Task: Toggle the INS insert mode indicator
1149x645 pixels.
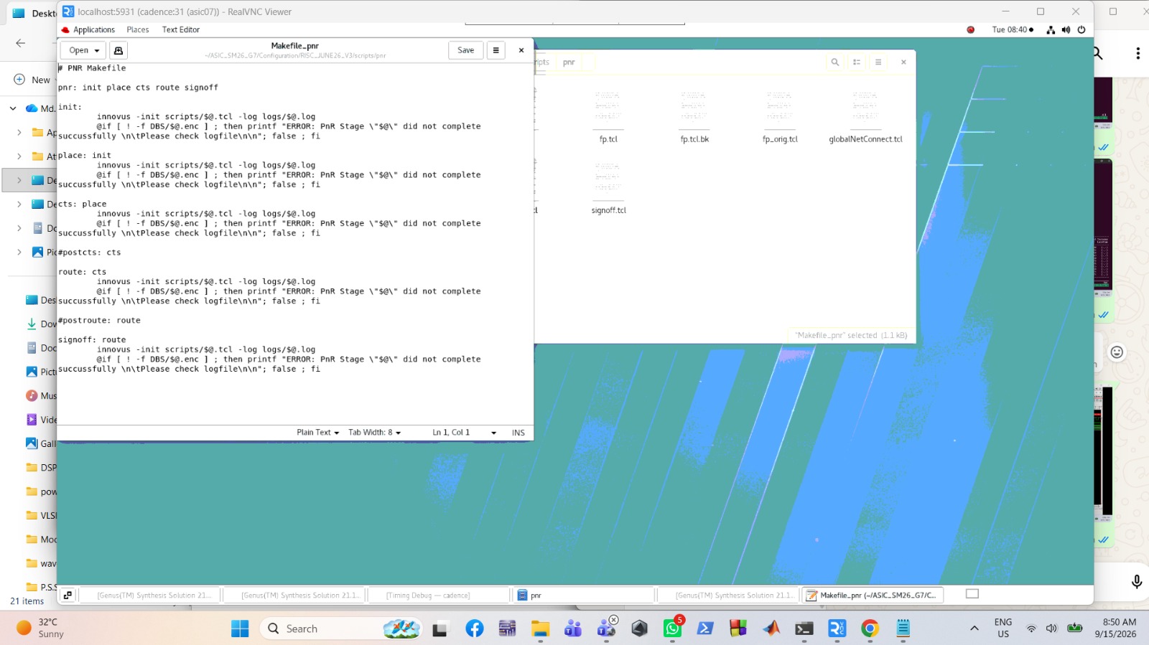Action: [518, 433]
